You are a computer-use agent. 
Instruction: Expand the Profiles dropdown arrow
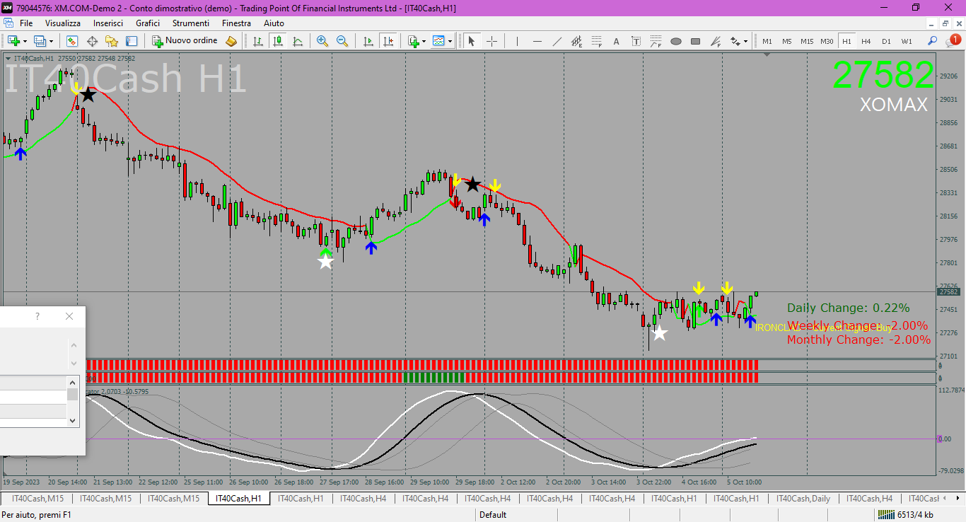51,41
